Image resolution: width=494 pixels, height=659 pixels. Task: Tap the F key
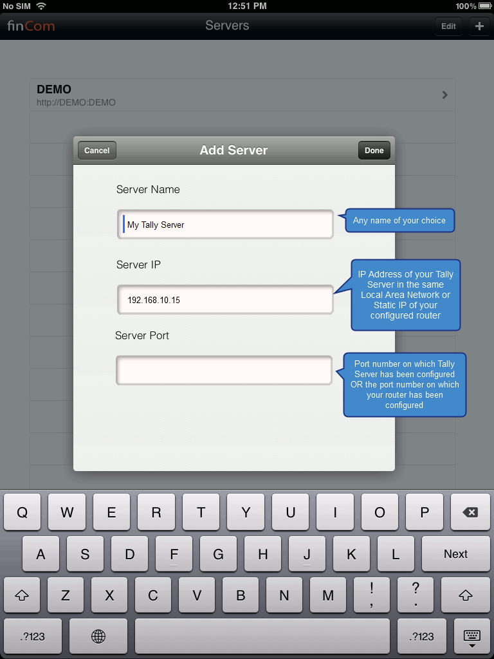[174, 554]
